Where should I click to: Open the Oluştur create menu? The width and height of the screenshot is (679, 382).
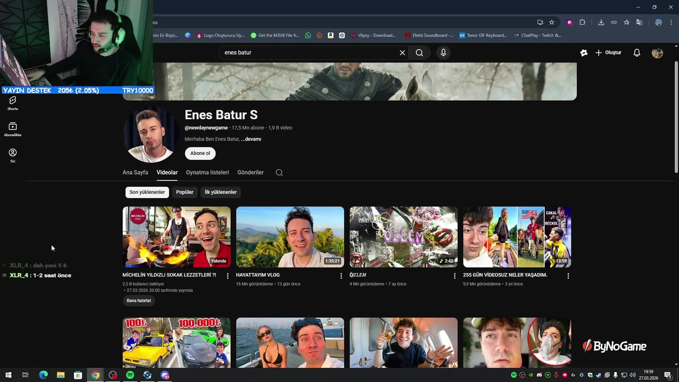pyautogui.click(x=608, y=53)
